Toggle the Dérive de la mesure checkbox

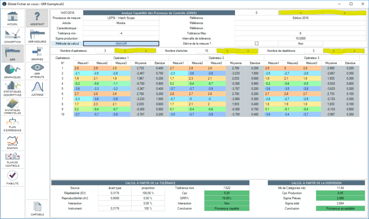click(x=257, y=44)
